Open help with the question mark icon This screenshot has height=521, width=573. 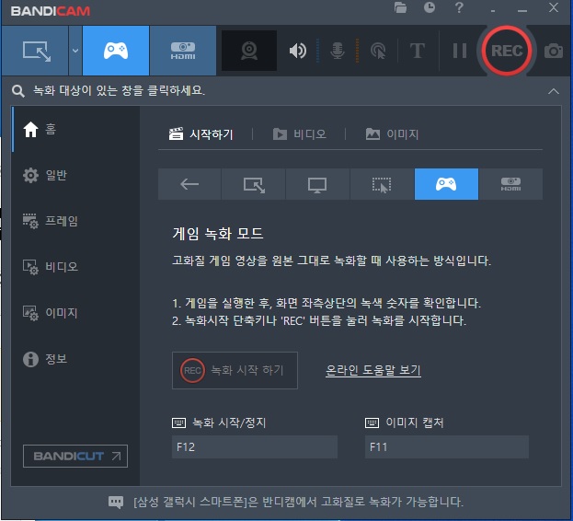point(459,7)
